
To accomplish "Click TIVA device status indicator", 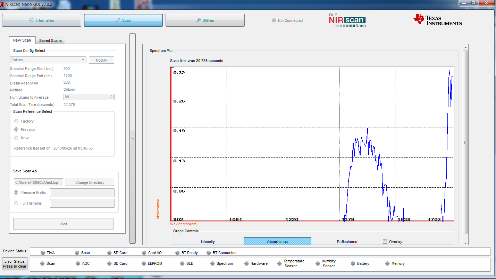I will pyautogui.click(x=43, y=253).
